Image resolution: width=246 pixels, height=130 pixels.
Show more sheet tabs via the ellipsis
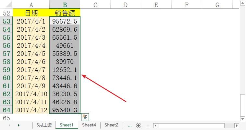(x=130, y=125)
